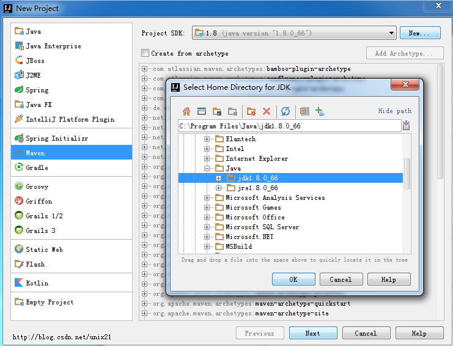The image size is (453, 346).
Task: Select Spring Initializr project type
Action: [x=72, y=138]
